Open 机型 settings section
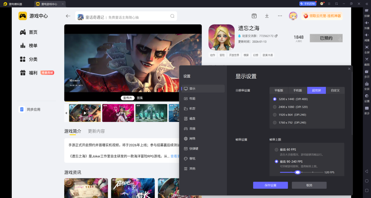371x198 pixels. point(203,108)
